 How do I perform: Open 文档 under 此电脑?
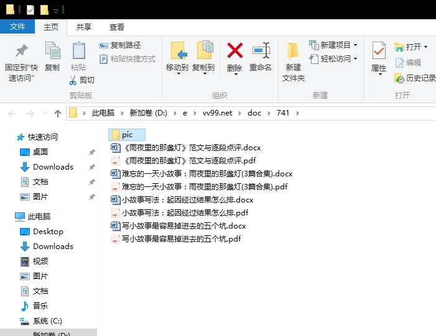tap(34, 291)
